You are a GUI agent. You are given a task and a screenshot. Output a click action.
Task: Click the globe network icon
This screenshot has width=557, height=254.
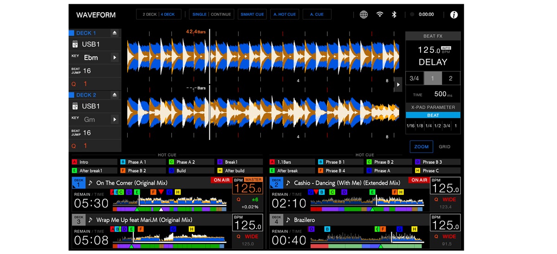[x=364, y=14]
